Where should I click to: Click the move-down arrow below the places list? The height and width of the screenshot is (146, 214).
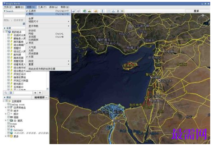click(x=40, y=93)
